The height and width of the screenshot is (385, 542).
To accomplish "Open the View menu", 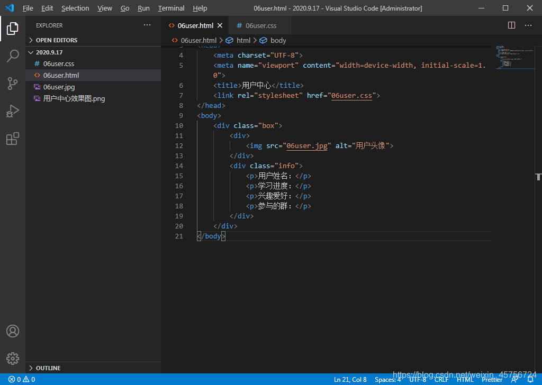I will (x=105, y=8).
